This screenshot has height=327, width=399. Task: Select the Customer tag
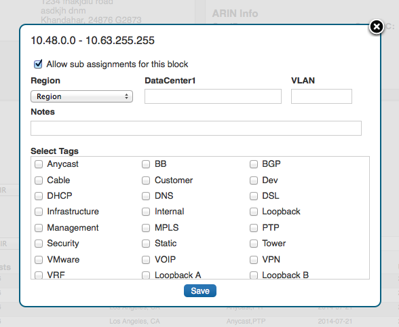(x=146, y=180)
